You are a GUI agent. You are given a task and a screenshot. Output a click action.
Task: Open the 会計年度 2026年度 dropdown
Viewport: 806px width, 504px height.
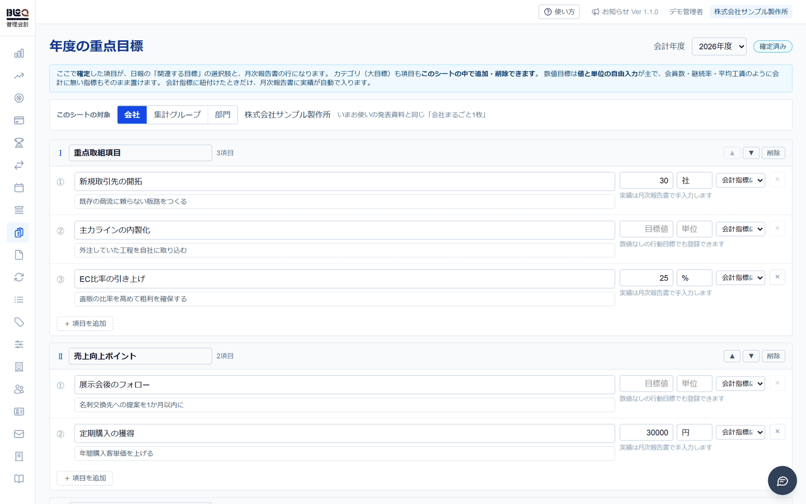719,46
